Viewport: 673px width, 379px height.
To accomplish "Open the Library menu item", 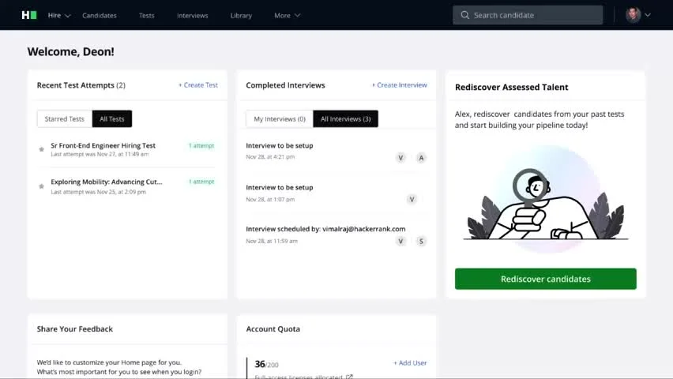I will (x=241, y=16).
